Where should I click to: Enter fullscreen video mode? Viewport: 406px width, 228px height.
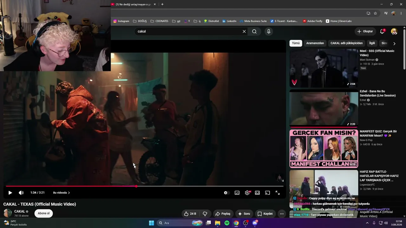tap(278, 193)
